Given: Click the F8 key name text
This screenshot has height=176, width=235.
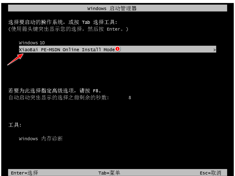Looking at the screenshot, I should pos(96,91).
